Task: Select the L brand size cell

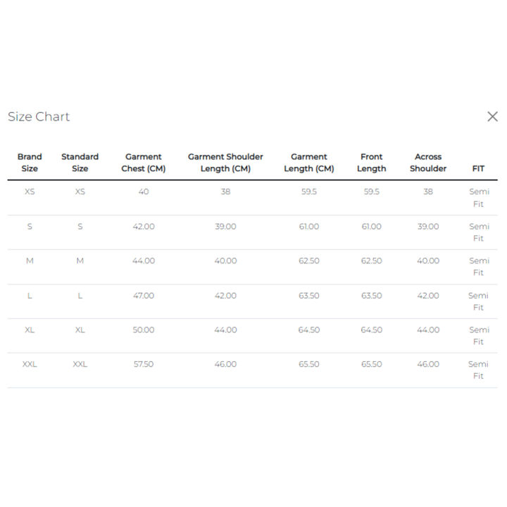Action: 30,296
